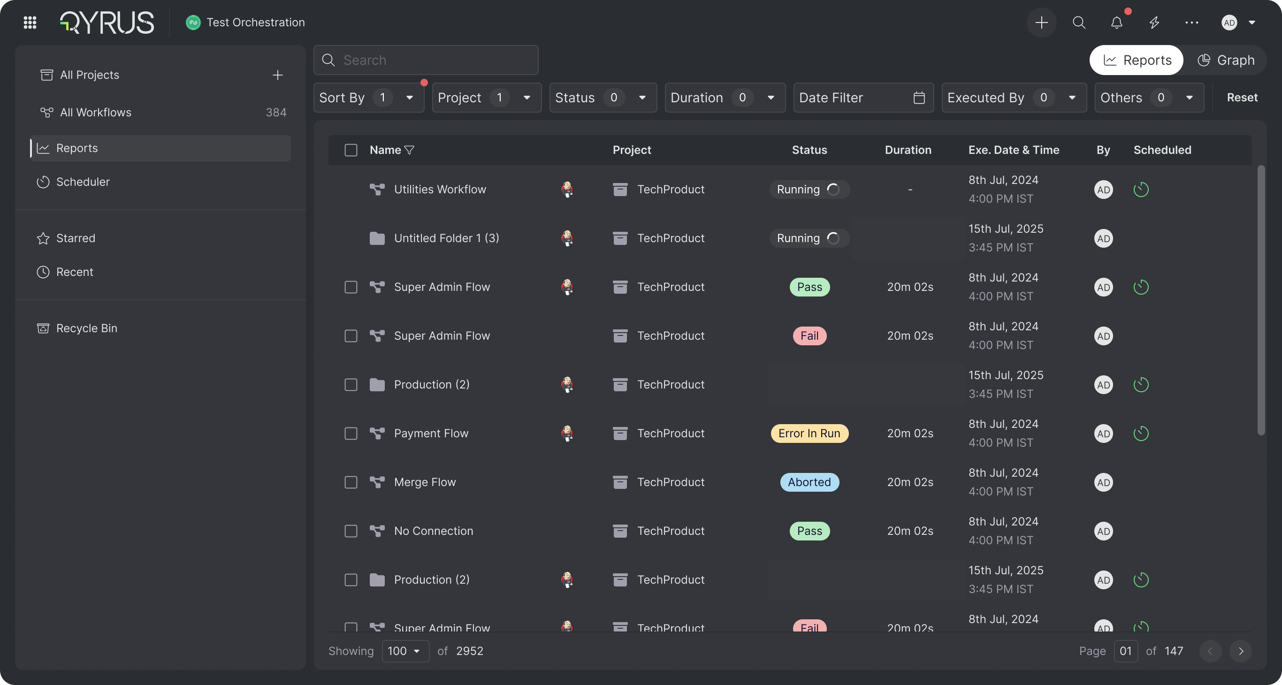Switch to the Graph view tab
Viewport: 1282px width, 685px height.
(1226, 60)
